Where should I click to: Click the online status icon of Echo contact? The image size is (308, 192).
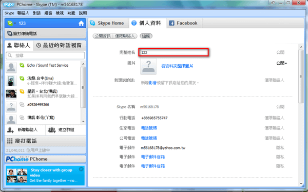(x=22, y=65)
